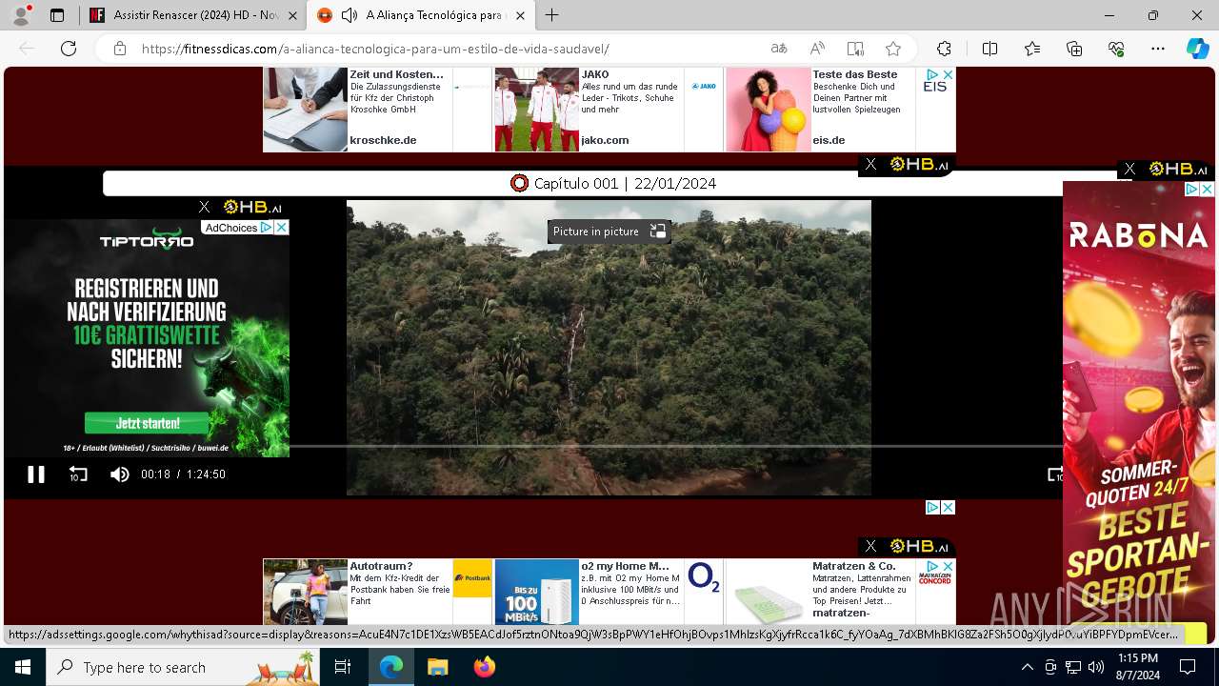Translate this page icon
Screen dimensions: 1219x686
click(x=779, y=49)
